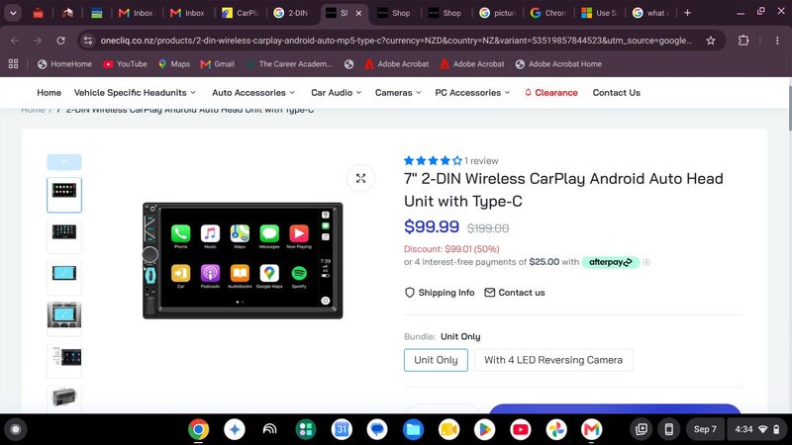Show the Afterpay info icon
Screen dimensions: 792x445
point(646,262)
